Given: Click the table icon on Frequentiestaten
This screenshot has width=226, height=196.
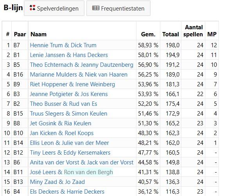Looking at the screenshot, I should (96, 8).
